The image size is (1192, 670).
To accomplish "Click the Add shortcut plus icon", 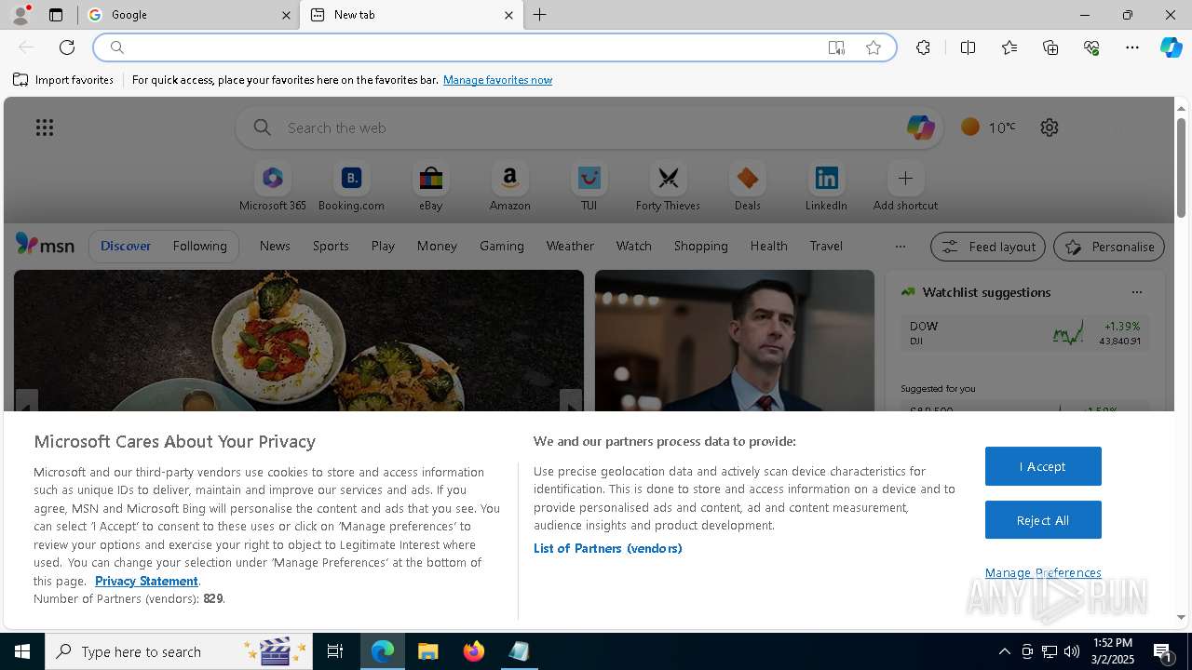I will [x=905, y=178].
